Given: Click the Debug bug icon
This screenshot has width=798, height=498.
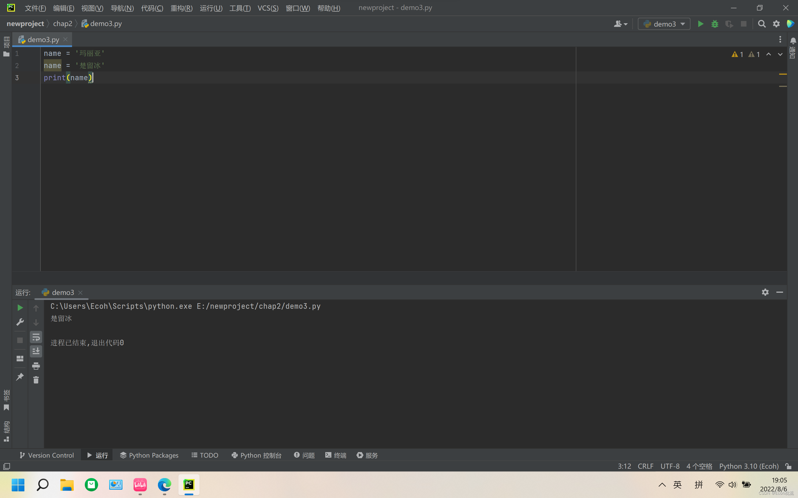Looking at the screenshot, I should click(x=715, y=24).
